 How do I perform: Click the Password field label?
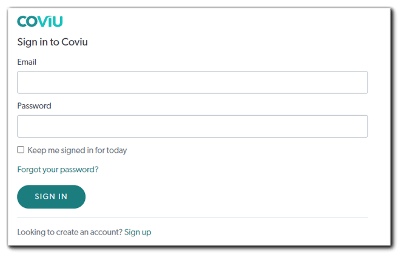[x=34, y=105]
